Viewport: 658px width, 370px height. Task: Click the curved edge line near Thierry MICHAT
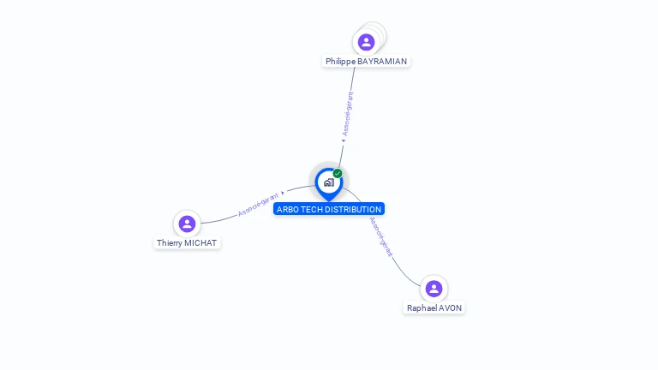[218, 220]
